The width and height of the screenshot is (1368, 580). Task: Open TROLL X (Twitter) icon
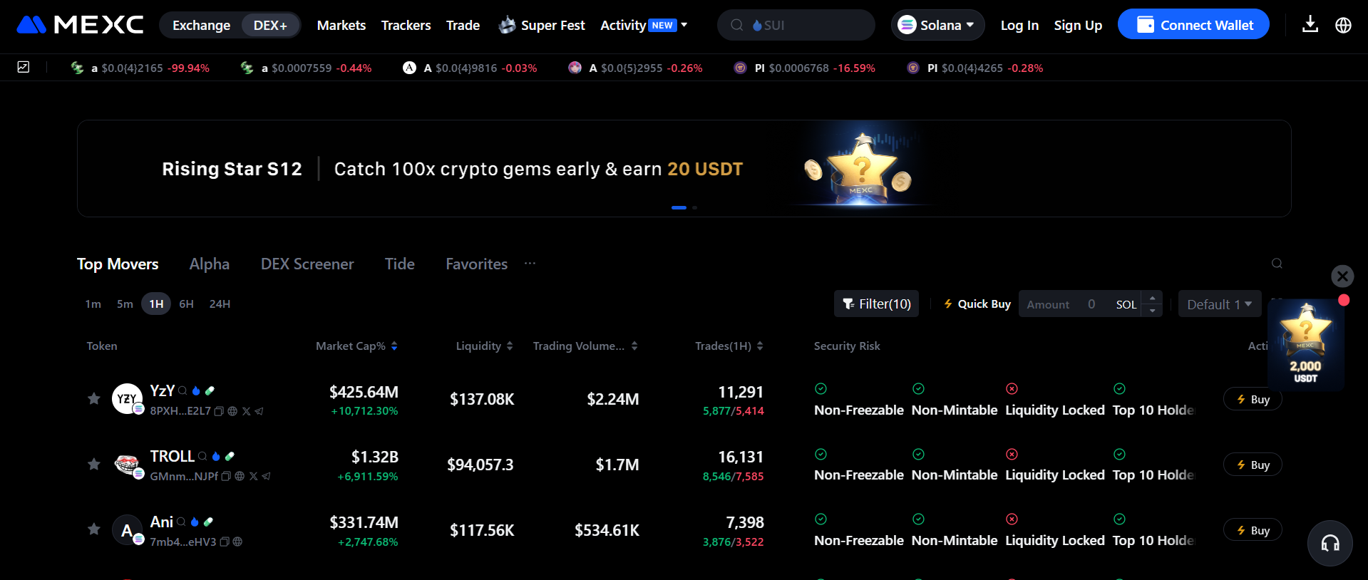pyautogui.click(x=253, y=476)
